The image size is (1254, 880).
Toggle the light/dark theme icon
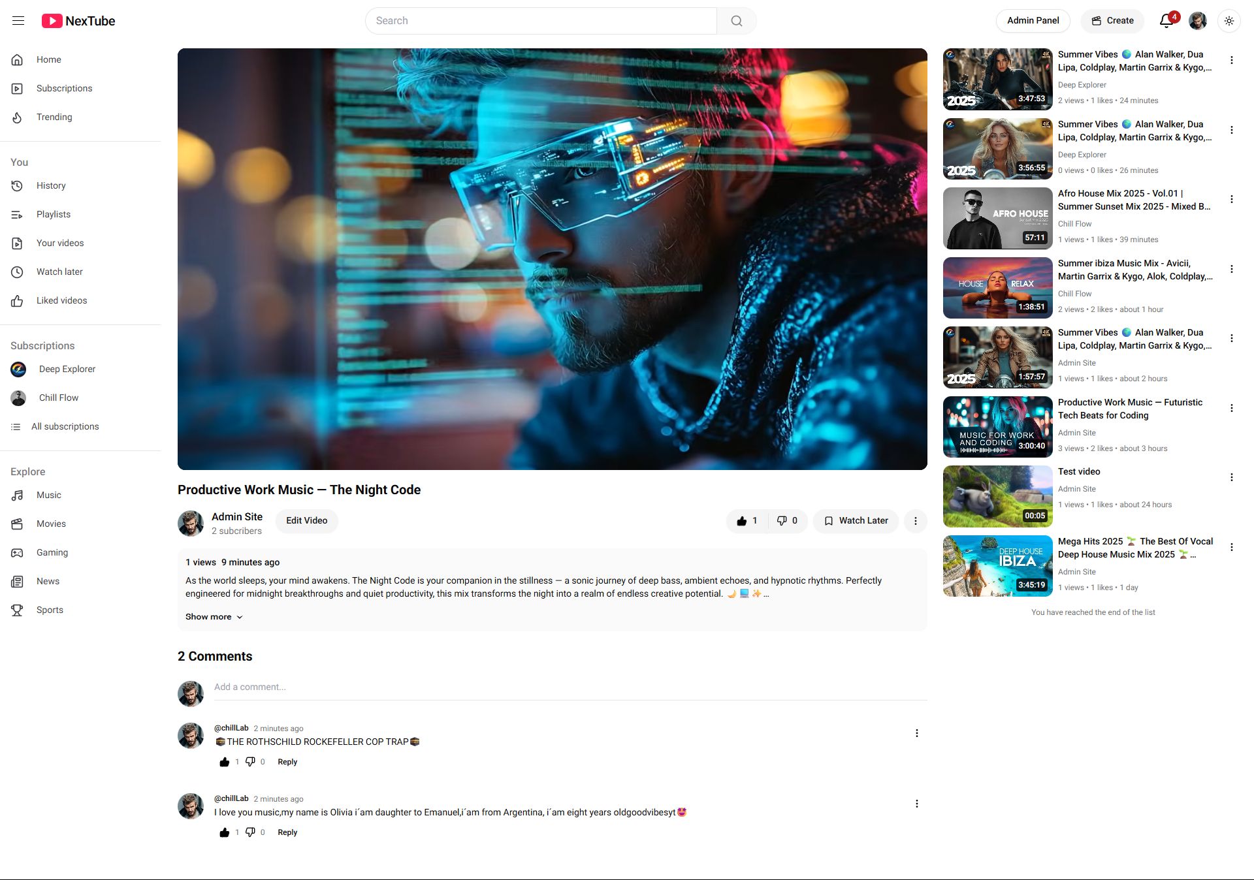click(1229, 21)
